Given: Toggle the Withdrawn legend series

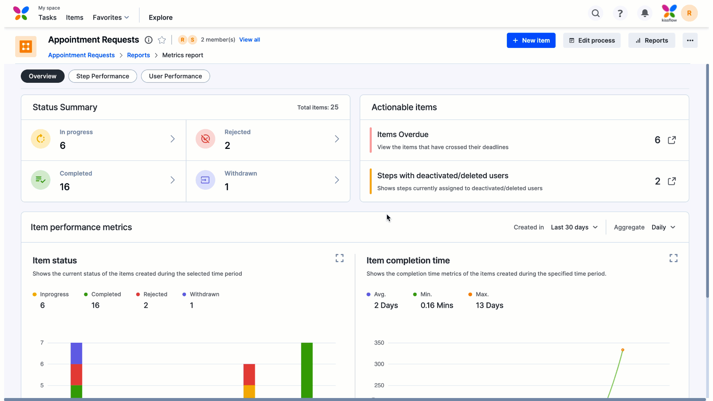Looking at the screenshot, I should 204,294.
